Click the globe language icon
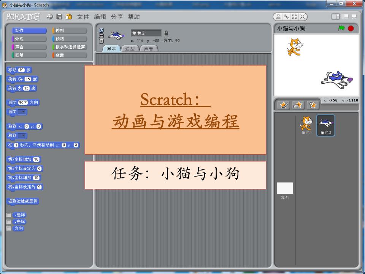365x274 pixels. point(49,16)
